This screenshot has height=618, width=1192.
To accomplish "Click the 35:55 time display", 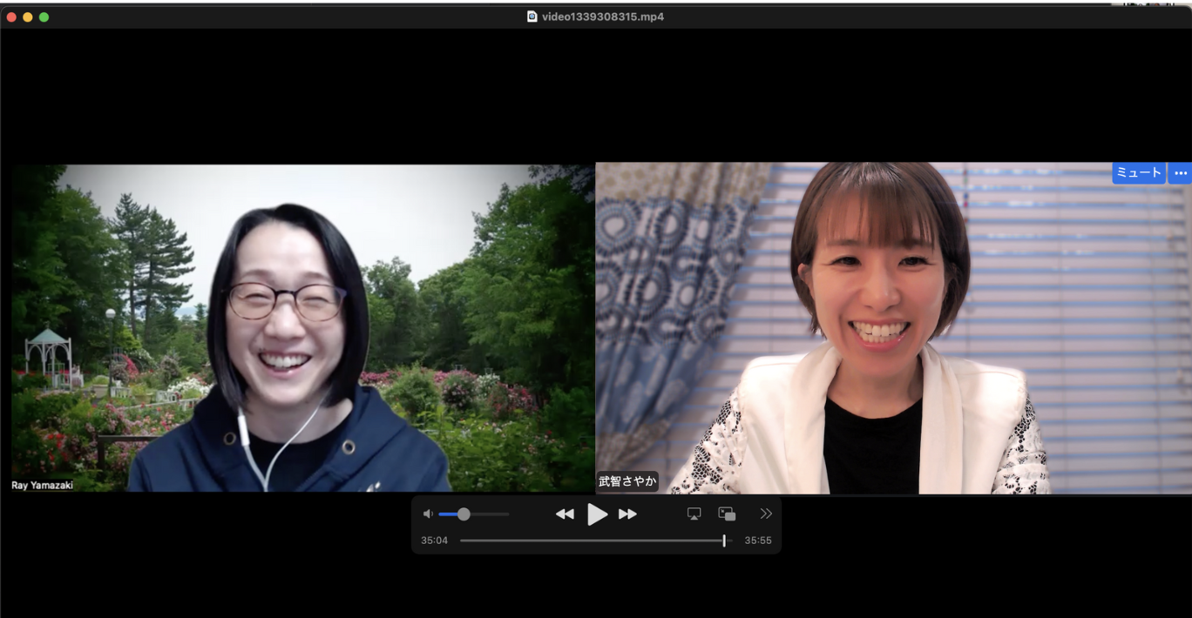I will (x=757, y=541).
